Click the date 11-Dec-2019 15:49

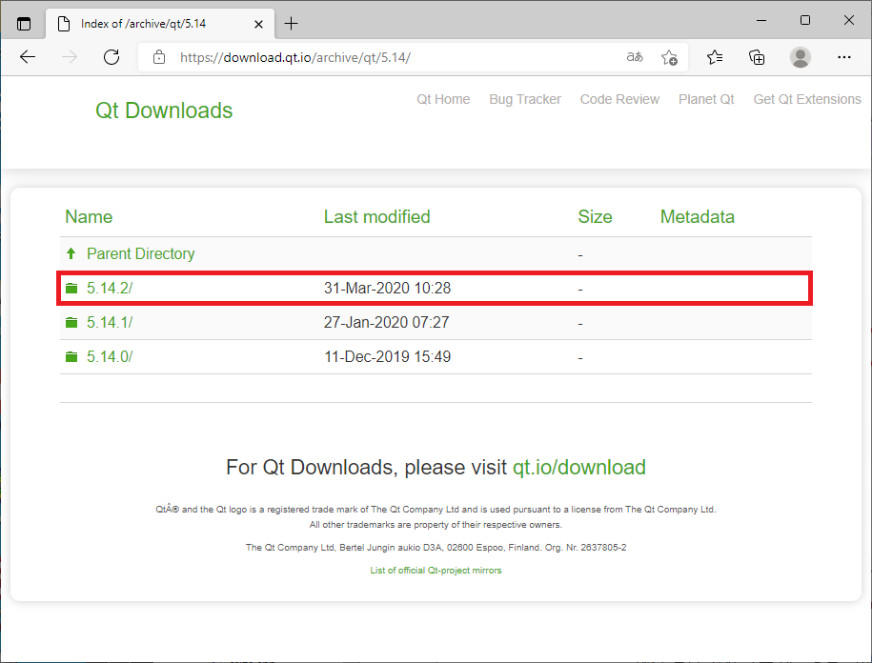point(388,357)
